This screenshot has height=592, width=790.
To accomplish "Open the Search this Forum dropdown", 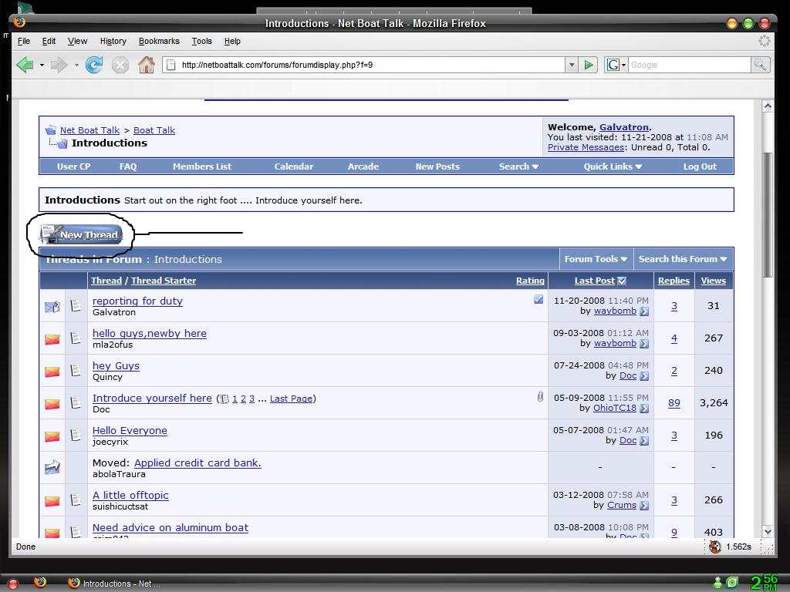I will 683,259.
